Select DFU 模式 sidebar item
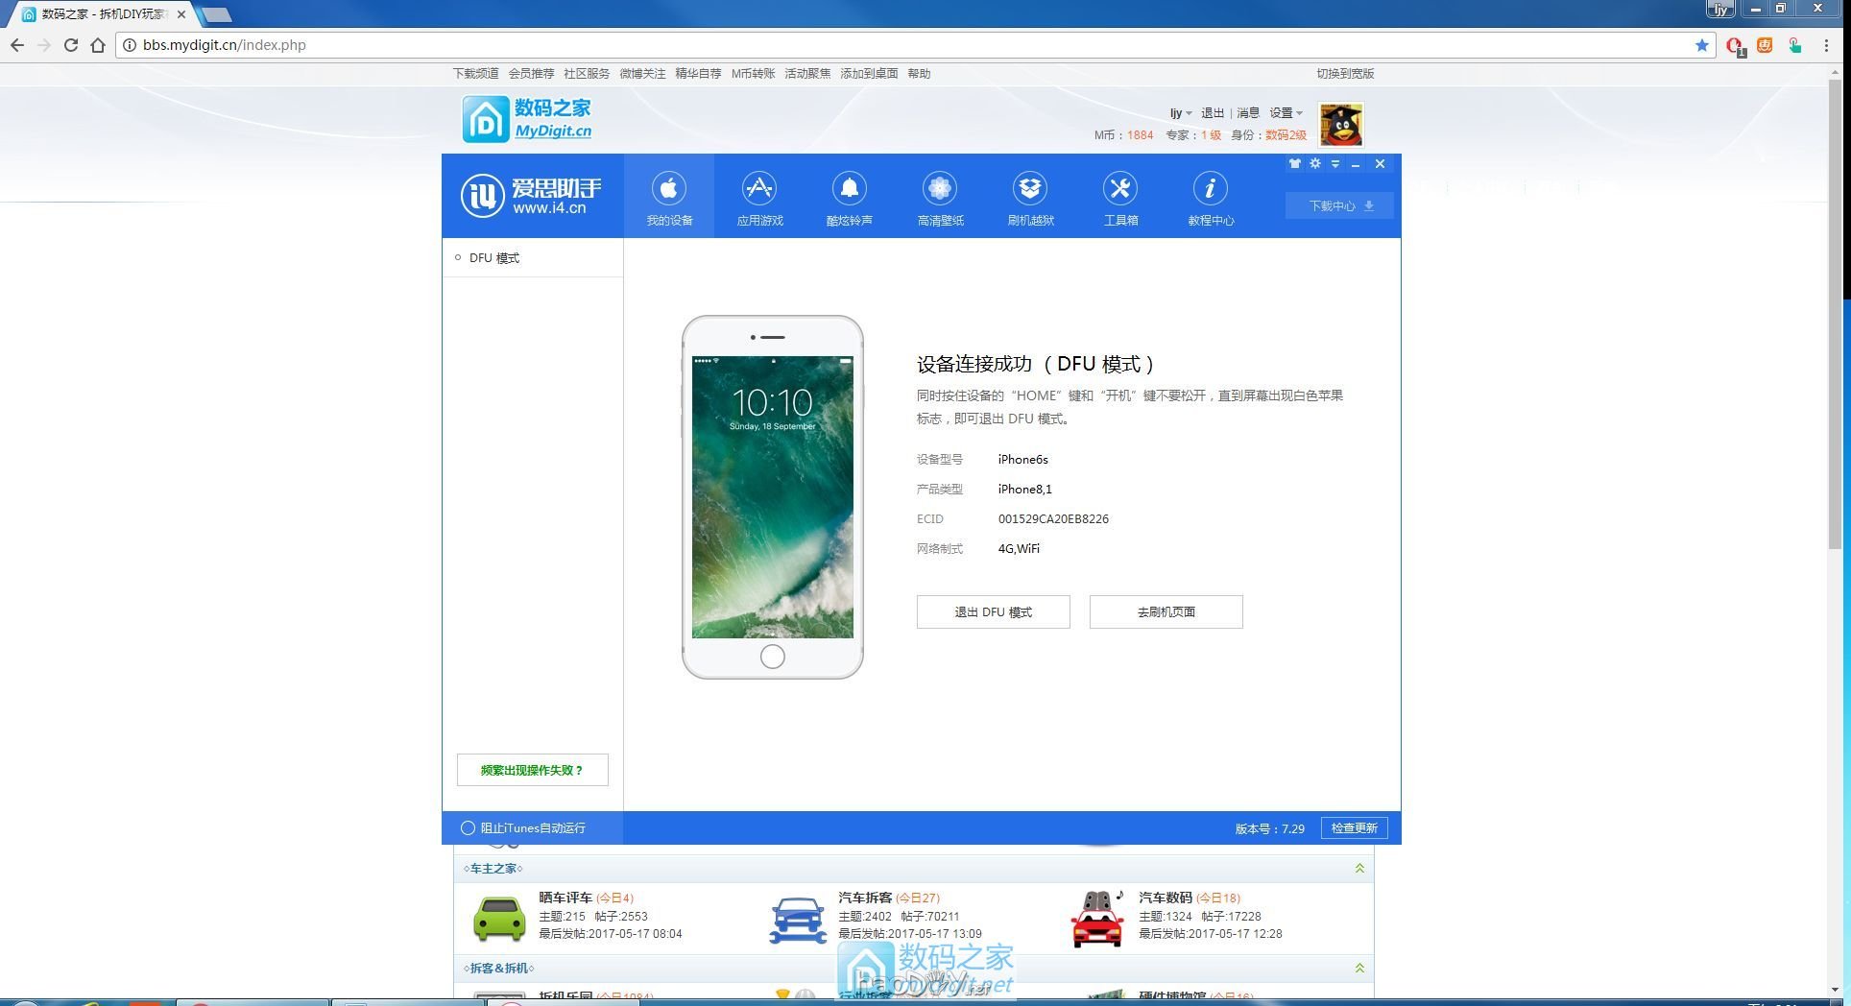 point(493,258)
